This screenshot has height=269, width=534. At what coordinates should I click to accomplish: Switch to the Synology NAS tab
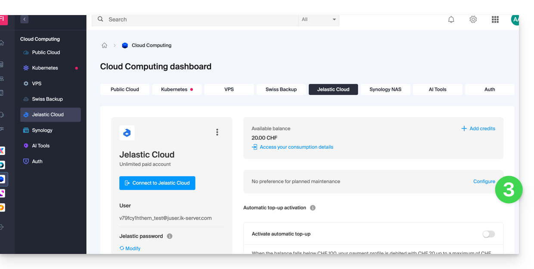coord(385,90)
